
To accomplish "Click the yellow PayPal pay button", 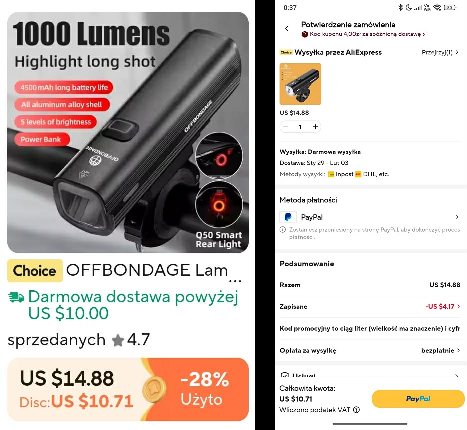I will tap(418, 399).
